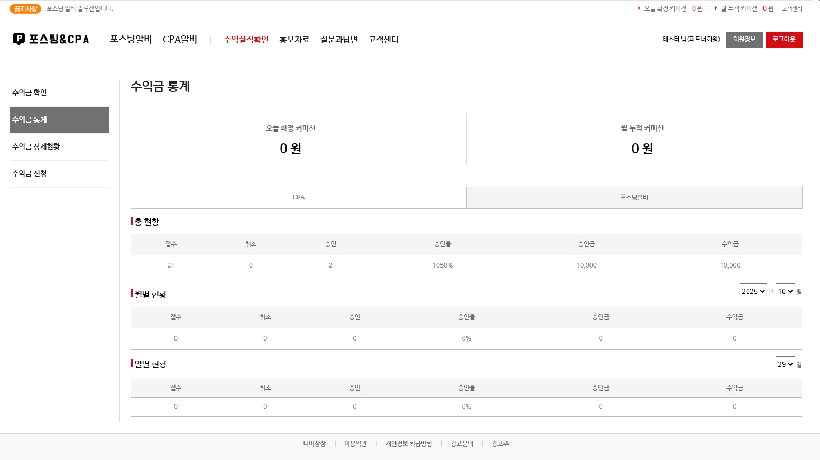820x460 pixels.
Task: Switch to the CPA tab
Action: [x=299, y=197]
